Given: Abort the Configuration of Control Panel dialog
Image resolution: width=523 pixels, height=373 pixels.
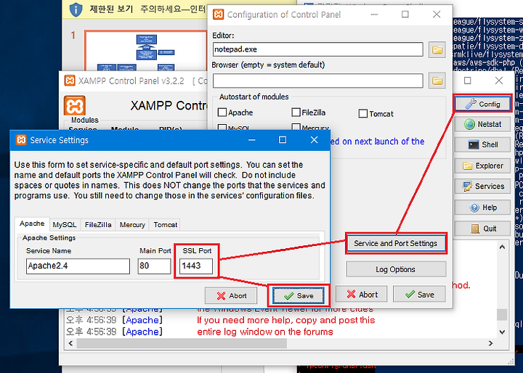Looking at the screenshot, I should pyautogui.click(x=361, y=295).
